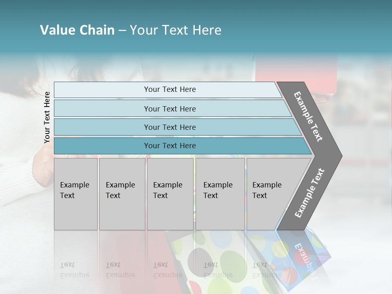Select the second gray "Example Text" box
Screen dimensions: 392x294
pyautogui.click(x=122, y=194)
